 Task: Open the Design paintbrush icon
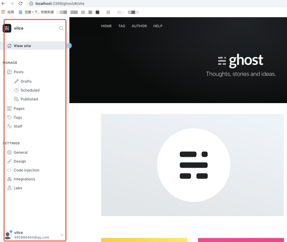(9, 161)
